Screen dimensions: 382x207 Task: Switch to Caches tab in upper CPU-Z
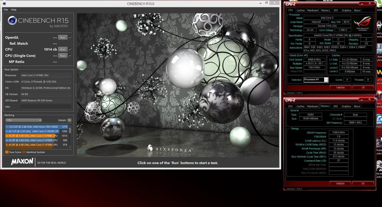click(301, 10)
